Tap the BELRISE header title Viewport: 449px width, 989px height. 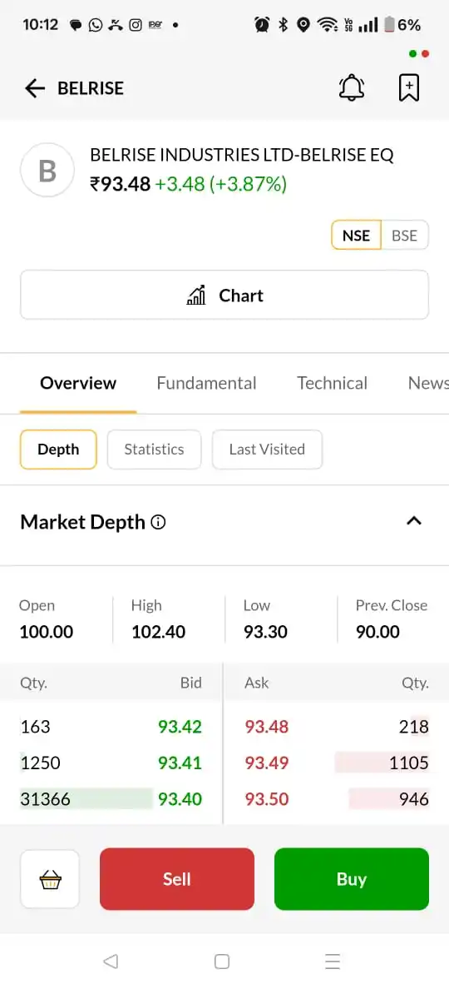[x=91, y=88]
